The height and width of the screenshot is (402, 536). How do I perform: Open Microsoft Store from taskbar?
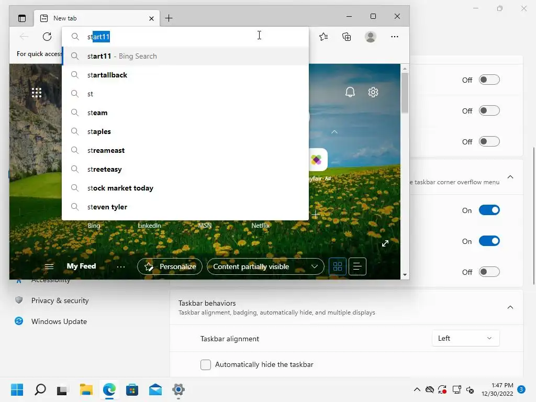(132, 389)
